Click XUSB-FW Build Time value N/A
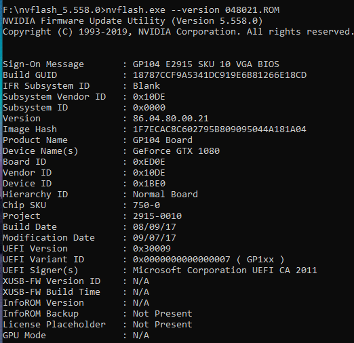This screenshot has width=354, height=343. tap(141, 292)
